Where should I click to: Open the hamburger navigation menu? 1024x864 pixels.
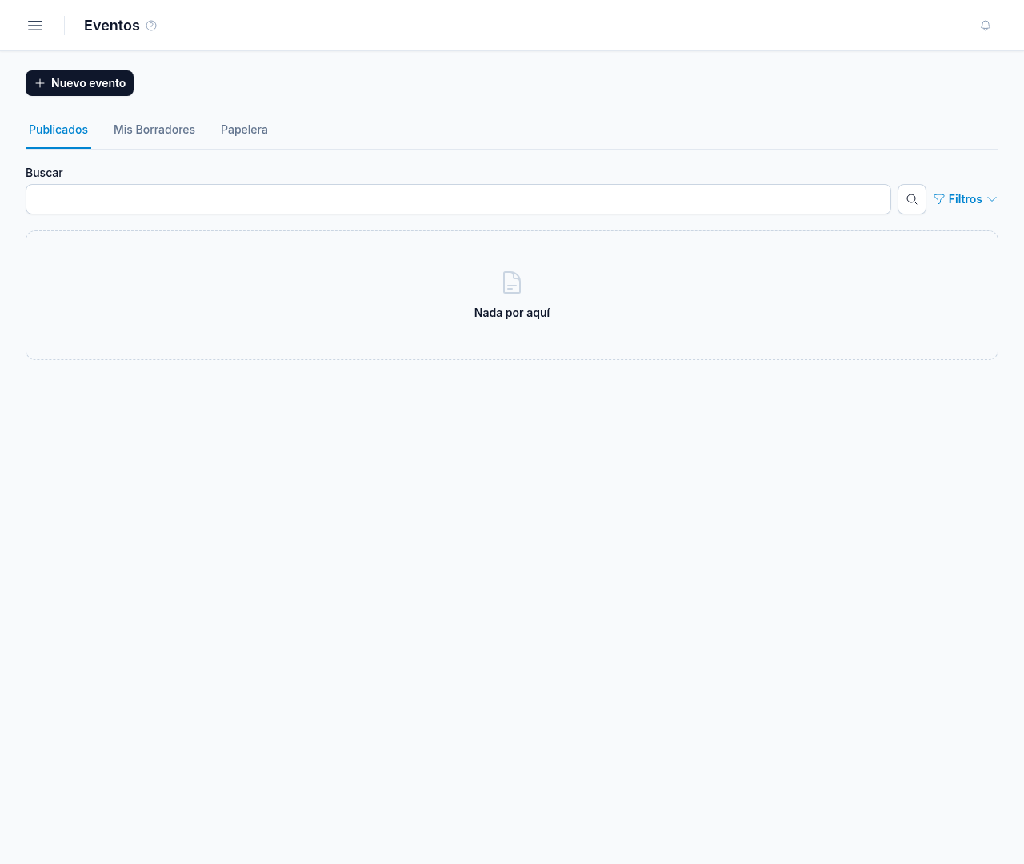point(35,26)
